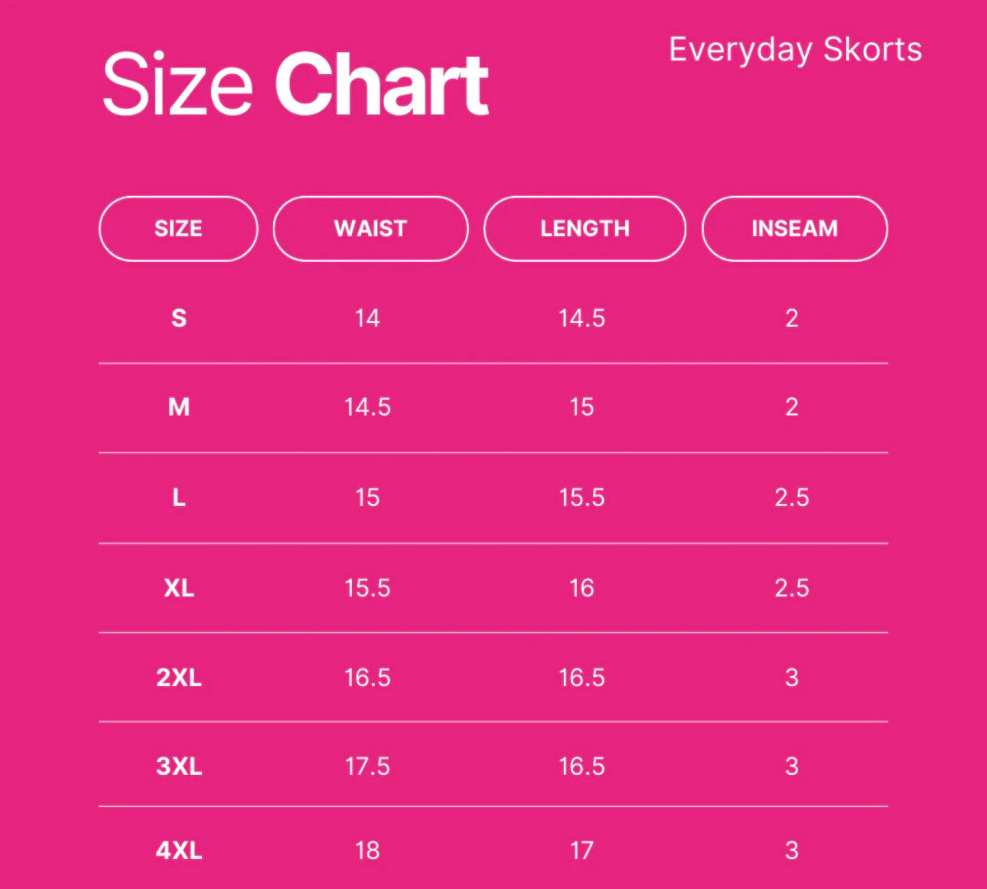Viewport: 987px width, 889px height.
Task: Select the M size row label
Action: [x=179, y=407]
